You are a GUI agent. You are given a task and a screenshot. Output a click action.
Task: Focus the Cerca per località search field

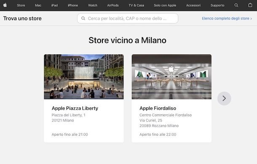tap(128, 19)
